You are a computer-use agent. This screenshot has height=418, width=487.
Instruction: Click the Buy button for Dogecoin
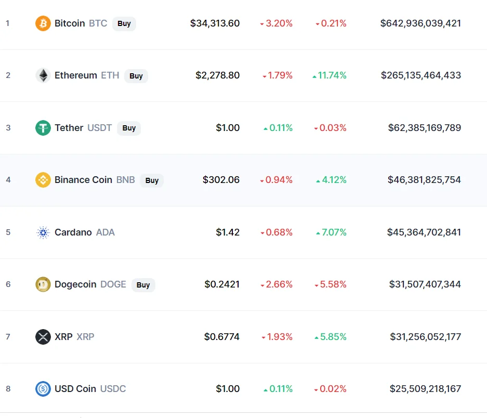tap(143, 285)
